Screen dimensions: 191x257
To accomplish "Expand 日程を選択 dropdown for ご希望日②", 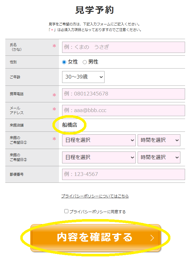I will tap(99, 157).
